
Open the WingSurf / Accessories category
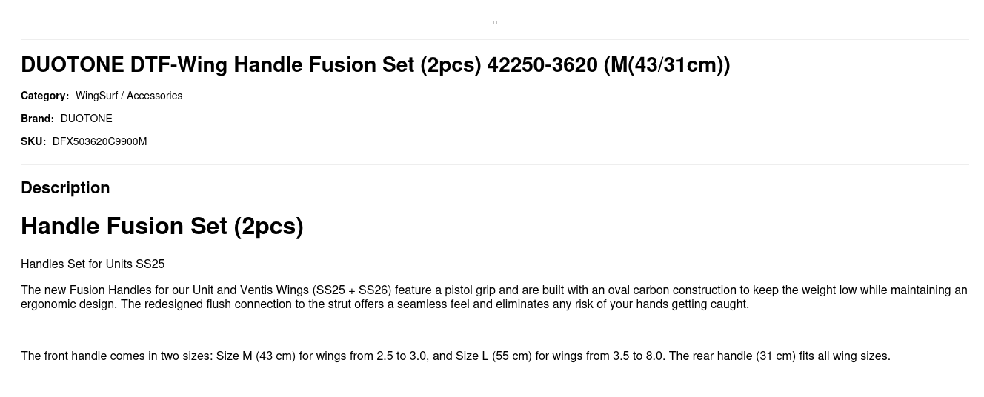[129, 96]
